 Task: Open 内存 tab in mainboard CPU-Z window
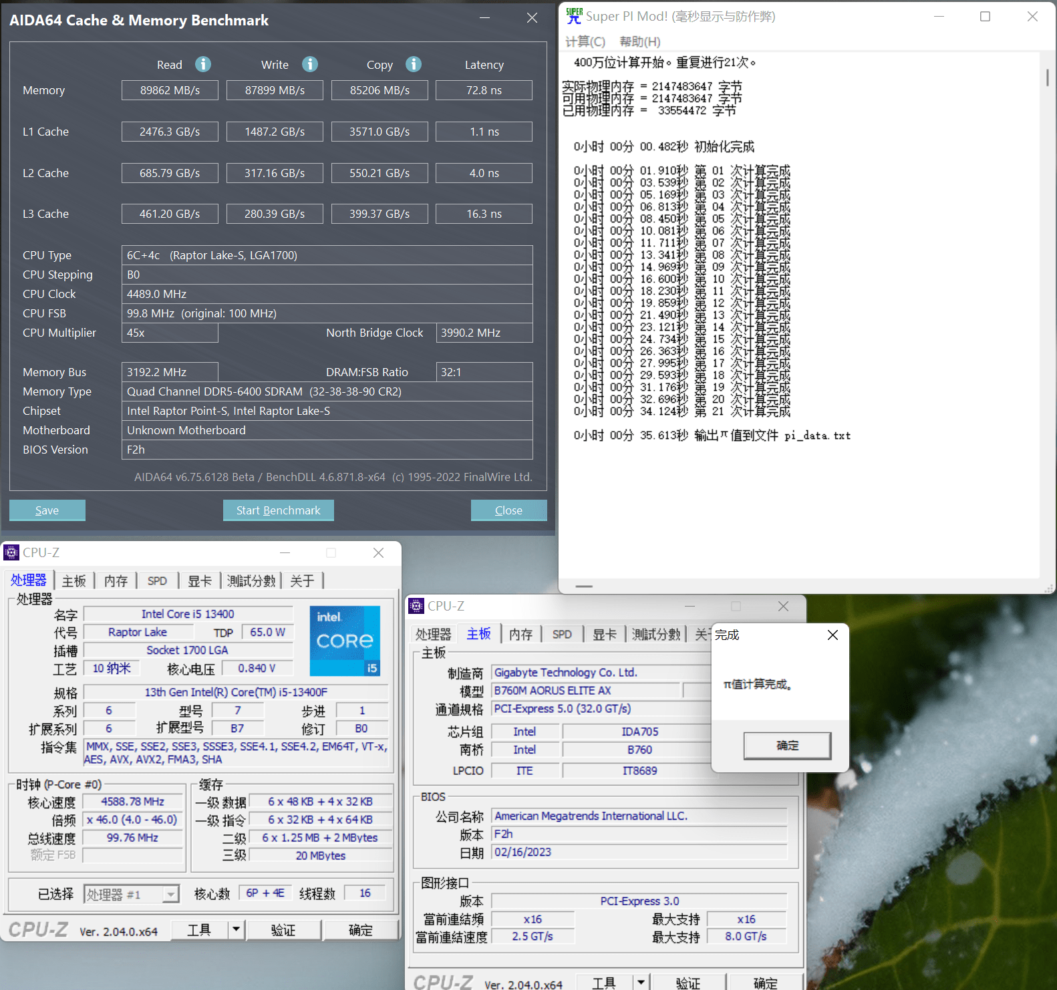coord(520,634)
